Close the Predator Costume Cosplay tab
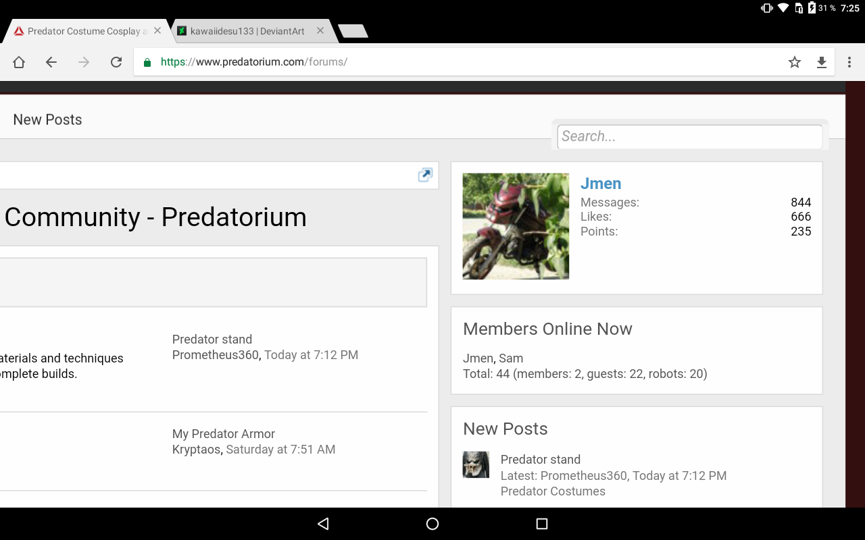865x540 pixels. pos(157,30)
